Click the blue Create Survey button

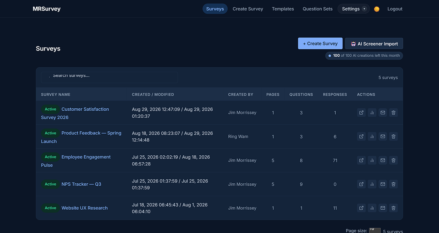coord(320,43)
